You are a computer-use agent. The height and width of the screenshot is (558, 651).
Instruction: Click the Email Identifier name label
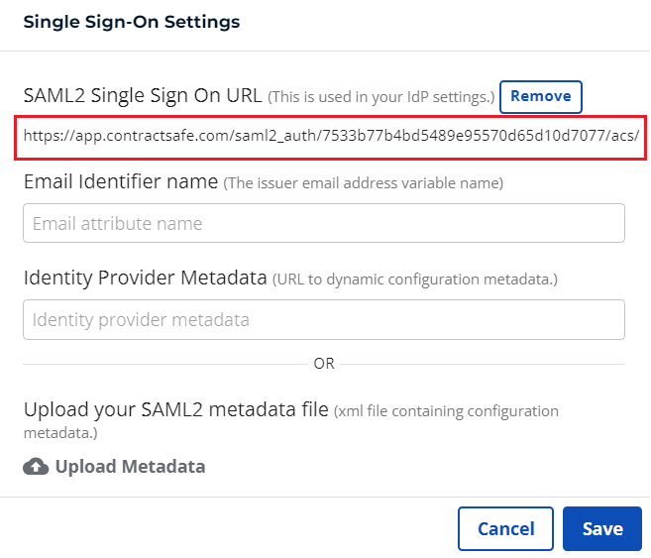click(121, 181)
